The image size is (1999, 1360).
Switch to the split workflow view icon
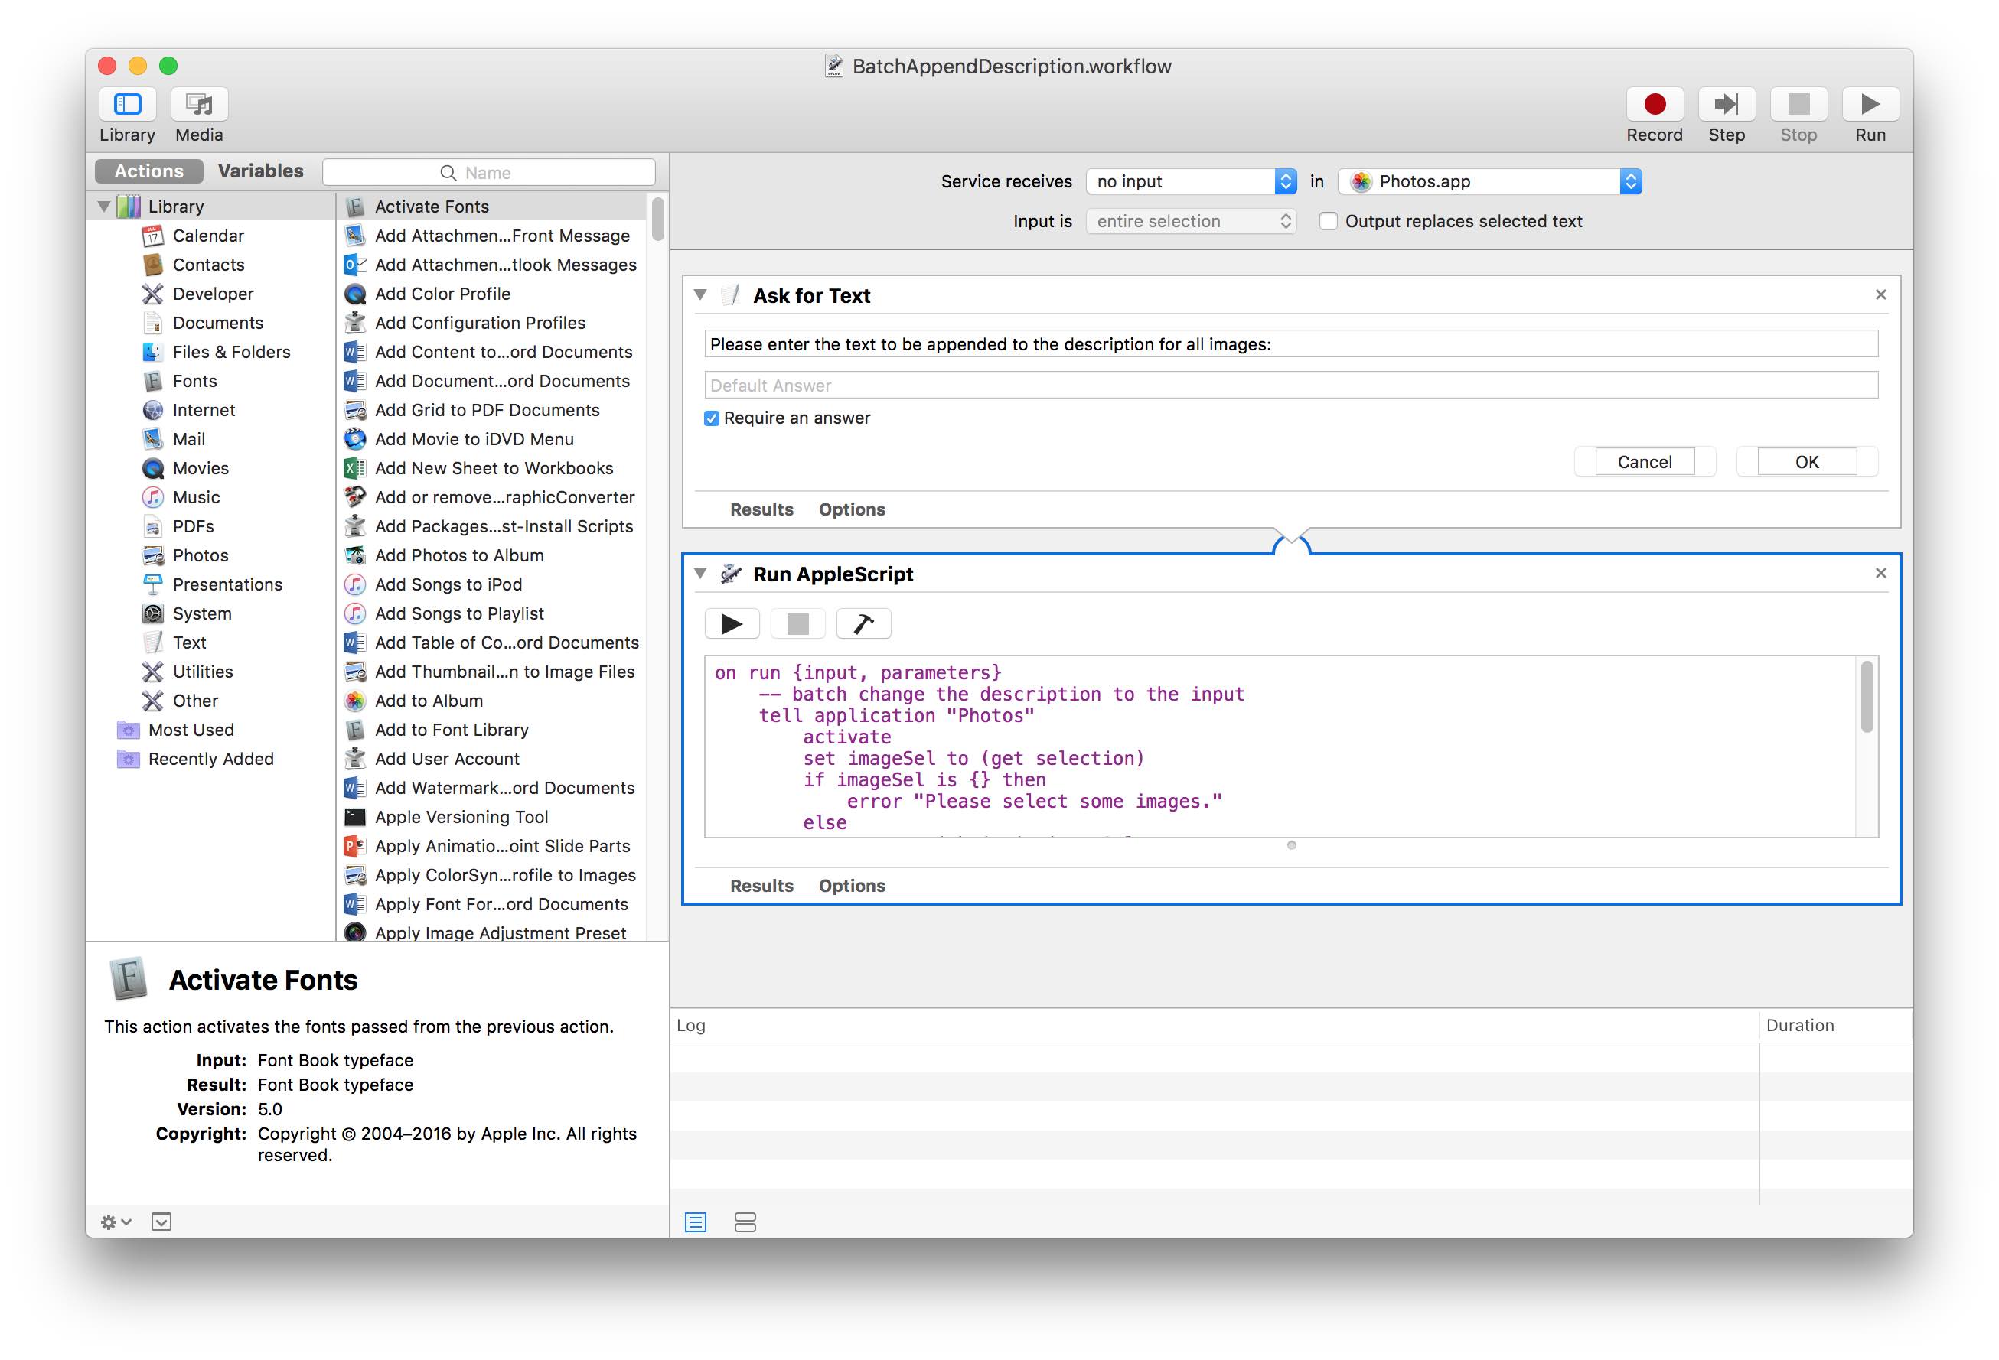point(745,1222)
